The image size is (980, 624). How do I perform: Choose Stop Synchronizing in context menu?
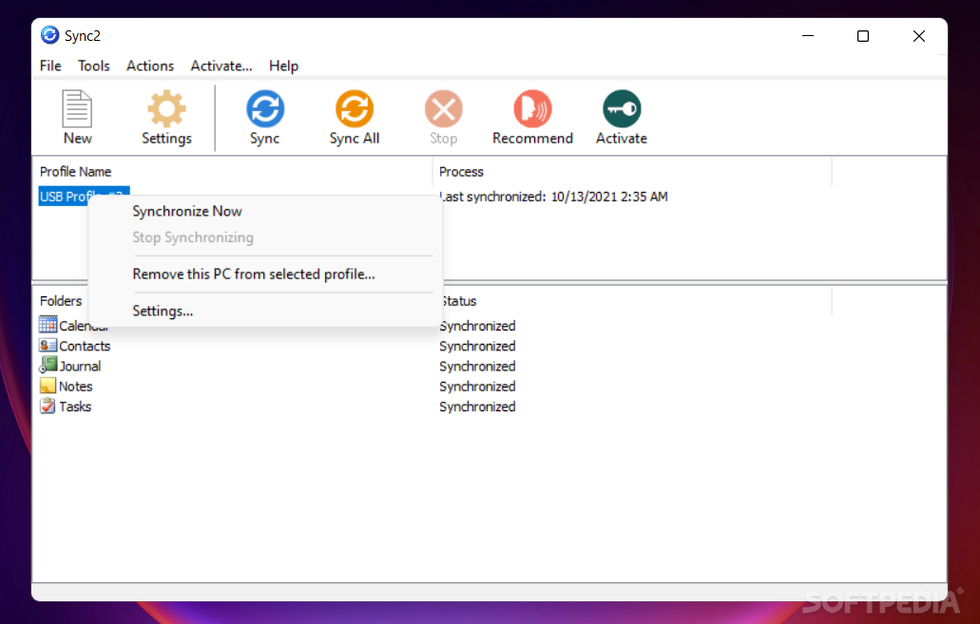tap(193, 237)
